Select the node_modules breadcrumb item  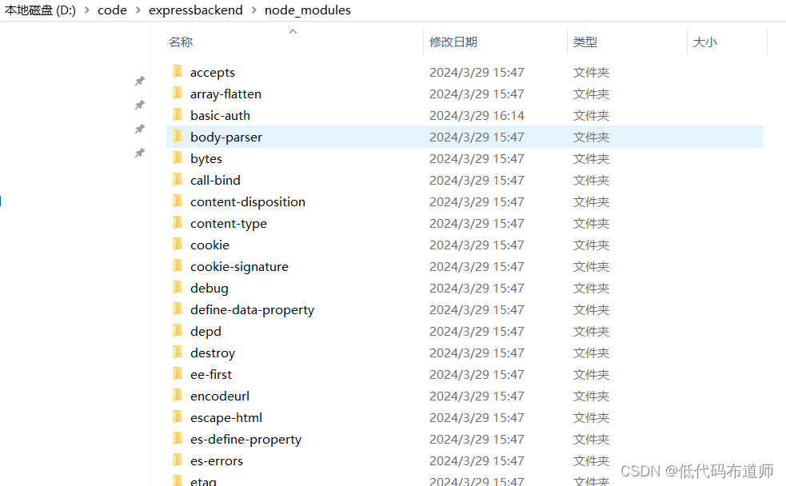point(308,10)
